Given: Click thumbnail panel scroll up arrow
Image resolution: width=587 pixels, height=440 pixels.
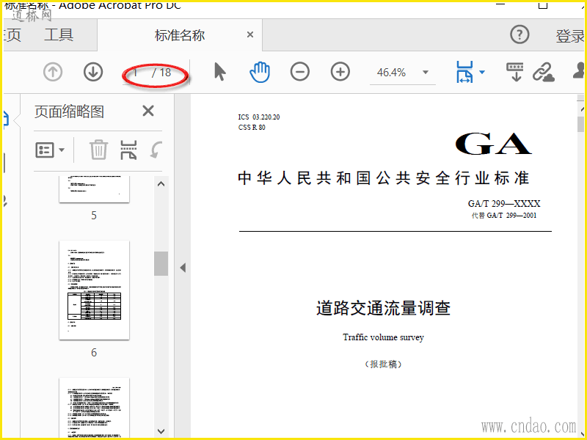Looking at the screenshot, I should (x=161, y=184).
